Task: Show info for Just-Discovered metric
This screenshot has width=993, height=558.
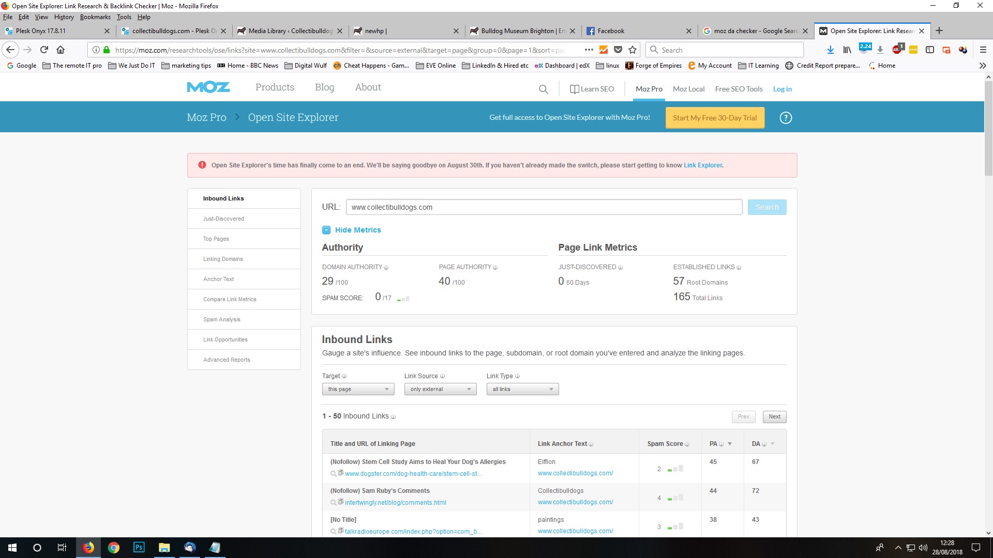Action: (x=620, y=268)
